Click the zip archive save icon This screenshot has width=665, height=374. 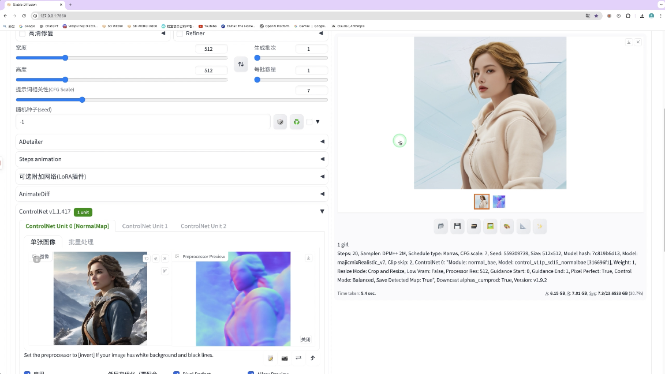coord(474,226)
